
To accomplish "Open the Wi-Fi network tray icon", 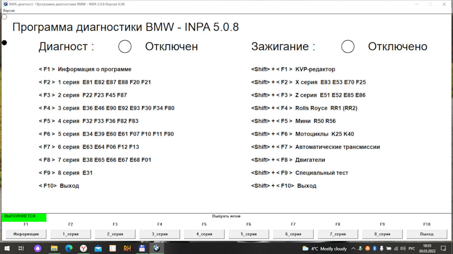I will pyautogui.click(x=396, y=248).
